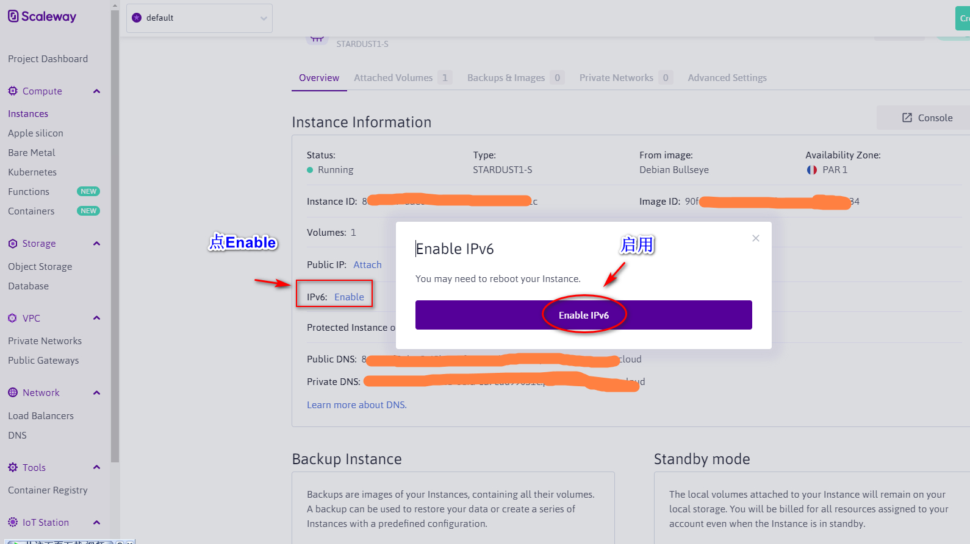
Task: Click the Compute section icon
Action: point(13,91)
